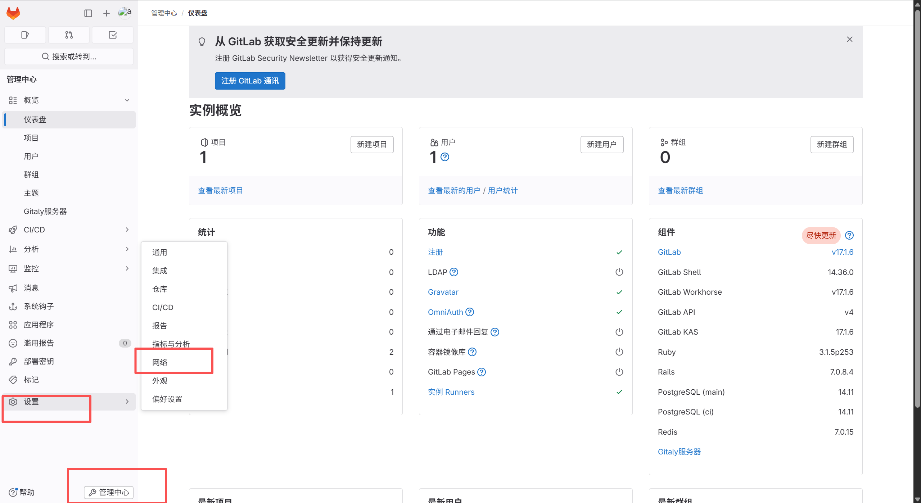Click the 注册 GitLab 通讯 button
The image size is (921, 503).
250,81
